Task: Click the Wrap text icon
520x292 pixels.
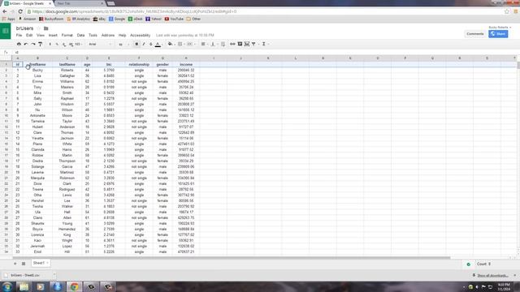Action: pos(223,44)
